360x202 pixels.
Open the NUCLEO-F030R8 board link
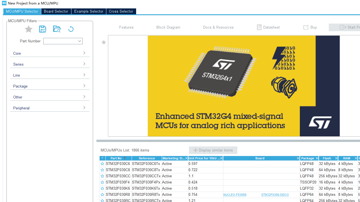235,194
